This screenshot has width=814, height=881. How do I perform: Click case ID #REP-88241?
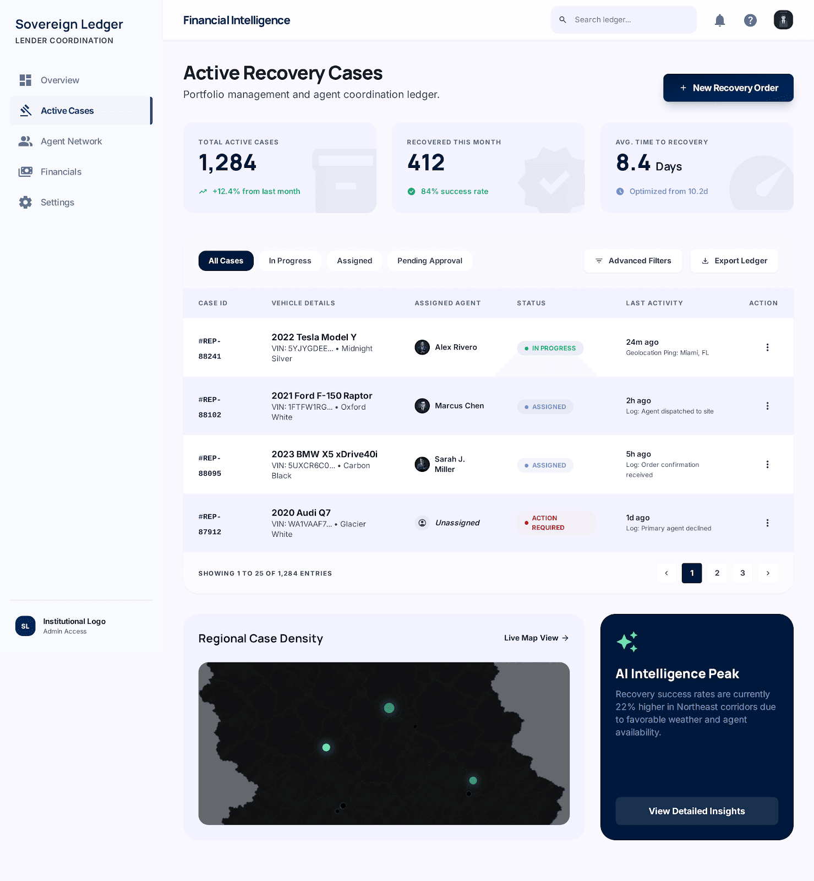click(210, 349)
